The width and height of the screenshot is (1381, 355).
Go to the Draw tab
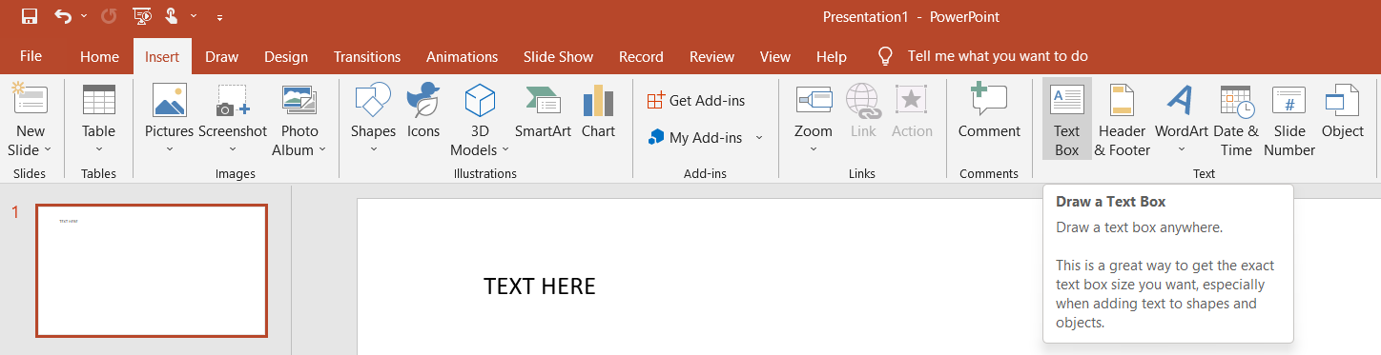[221, 57]
